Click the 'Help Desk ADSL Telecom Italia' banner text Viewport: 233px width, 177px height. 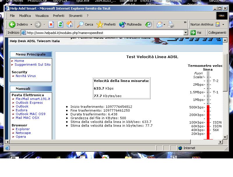coord(35,41)
